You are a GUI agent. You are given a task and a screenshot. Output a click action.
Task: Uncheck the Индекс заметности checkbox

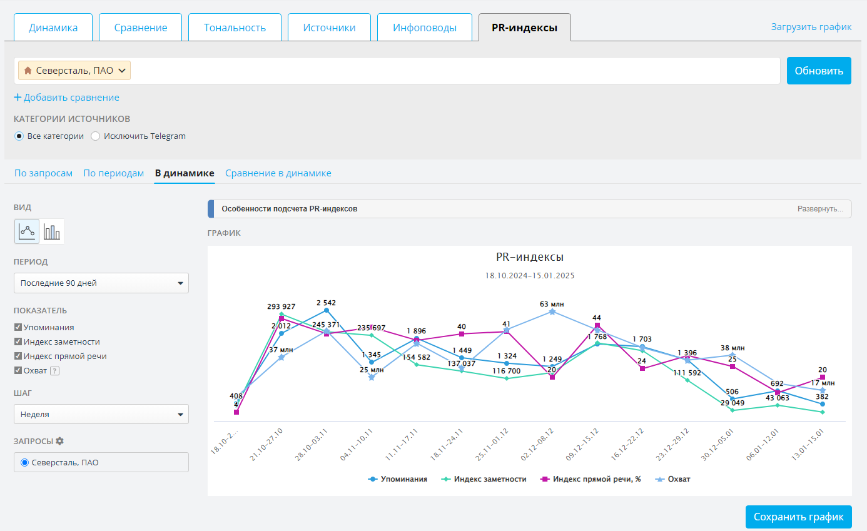18,341
